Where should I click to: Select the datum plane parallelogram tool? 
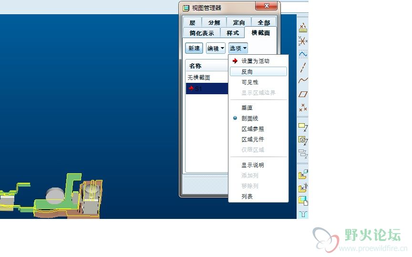click(303, 94)
